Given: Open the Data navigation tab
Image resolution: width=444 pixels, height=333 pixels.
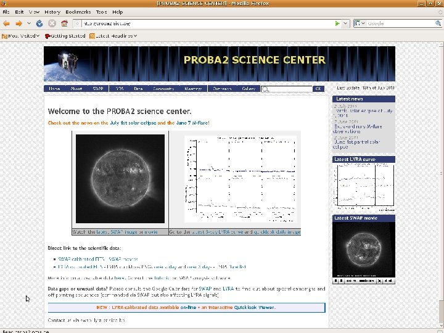Looking at the screenshot, I should 138,89.
